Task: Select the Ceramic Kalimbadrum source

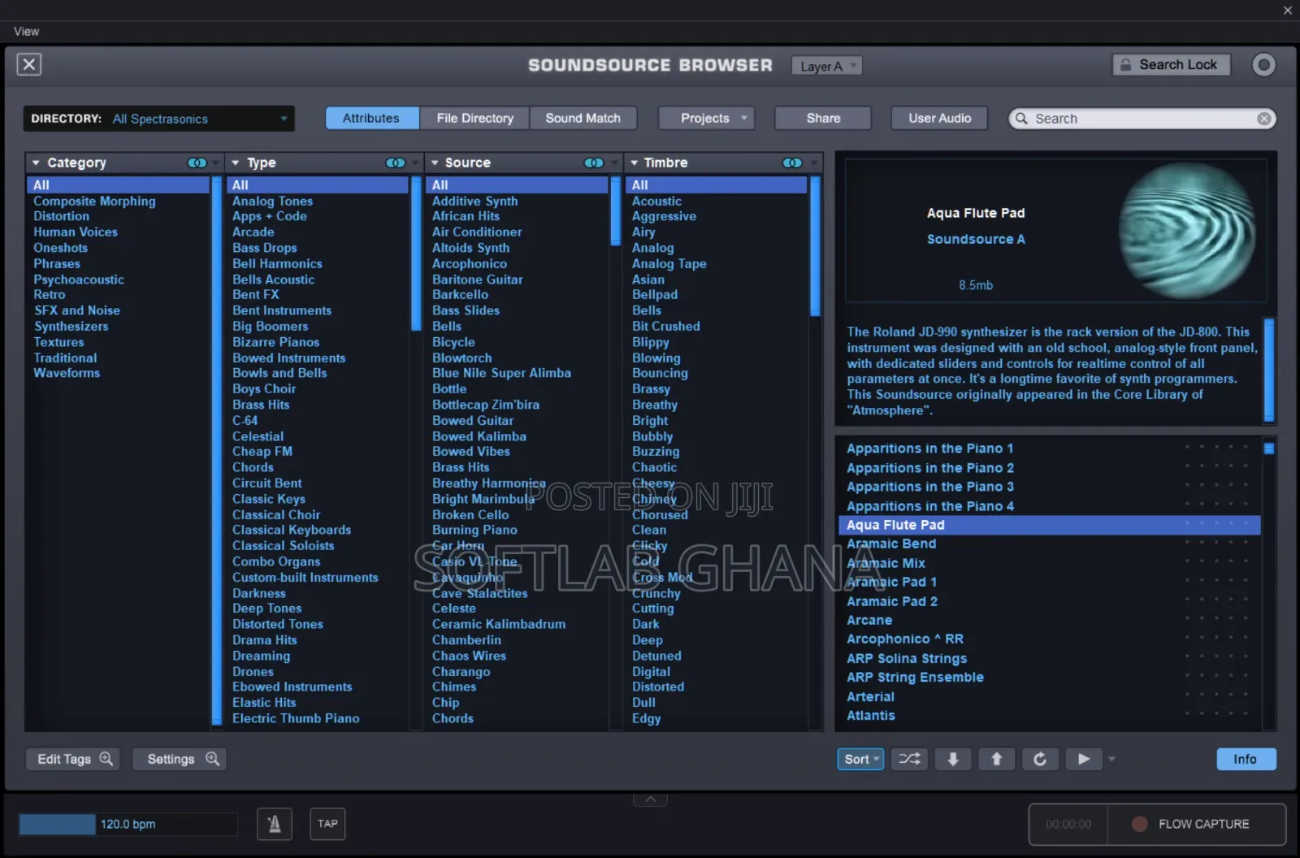Action: coord(499,624)
